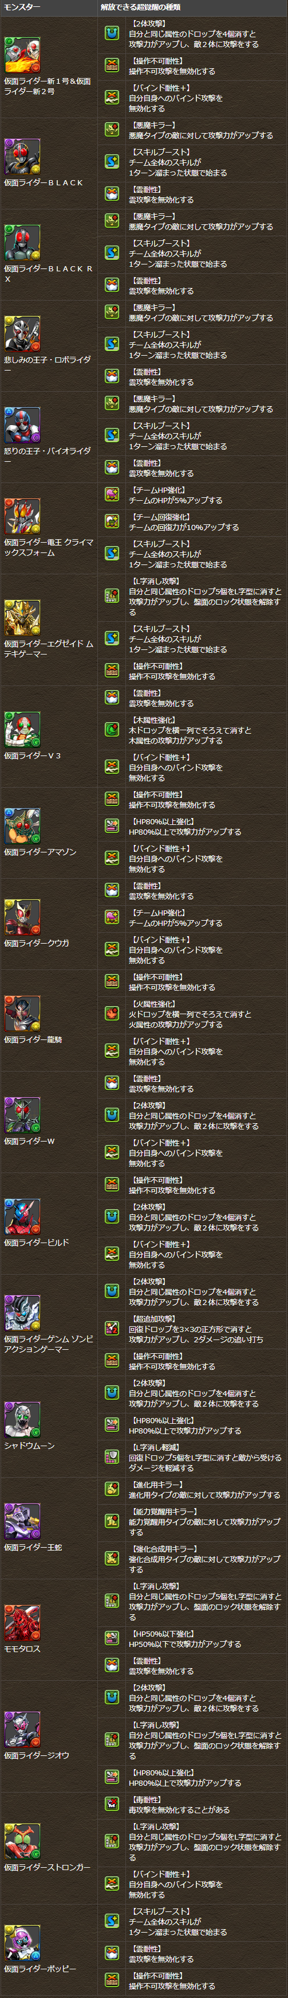
Task: Click the モンスター column header
Action: (x=22, y=7)
